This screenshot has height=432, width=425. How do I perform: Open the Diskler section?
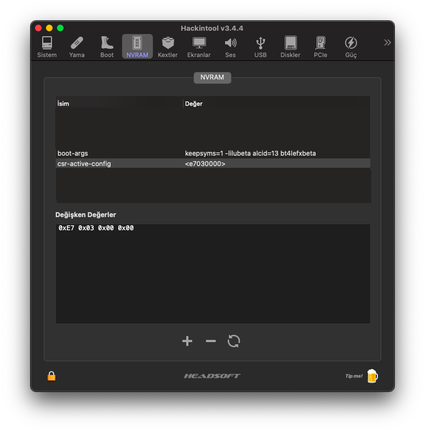[290, 47]
